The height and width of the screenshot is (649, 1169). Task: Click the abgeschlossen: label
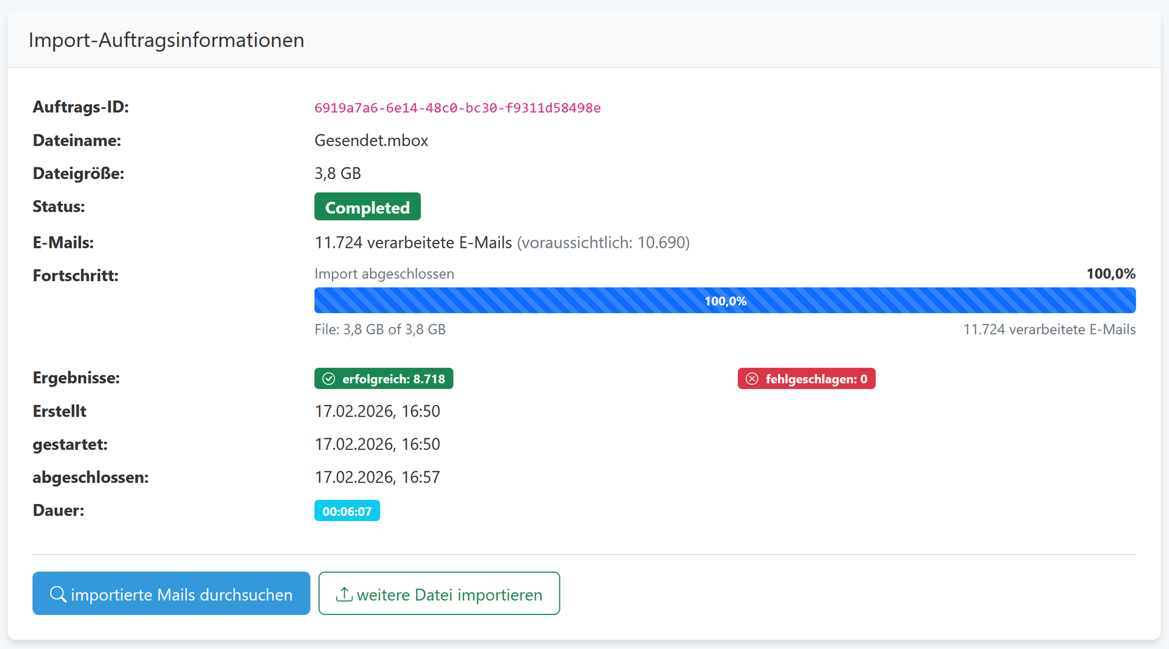click(91, 477)
